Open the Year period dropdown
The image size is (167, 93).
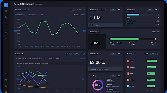coord(79,10)
